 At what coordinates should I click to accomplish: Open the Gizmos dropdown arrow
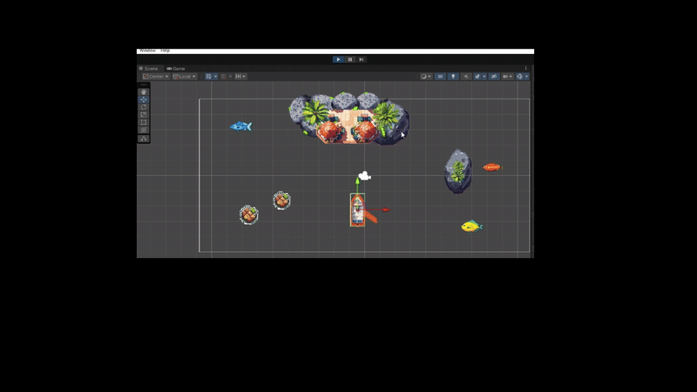point(527,77)
